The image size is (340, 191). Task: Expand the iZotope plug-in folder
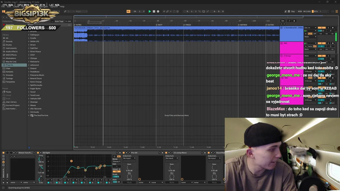coord(29,58)
